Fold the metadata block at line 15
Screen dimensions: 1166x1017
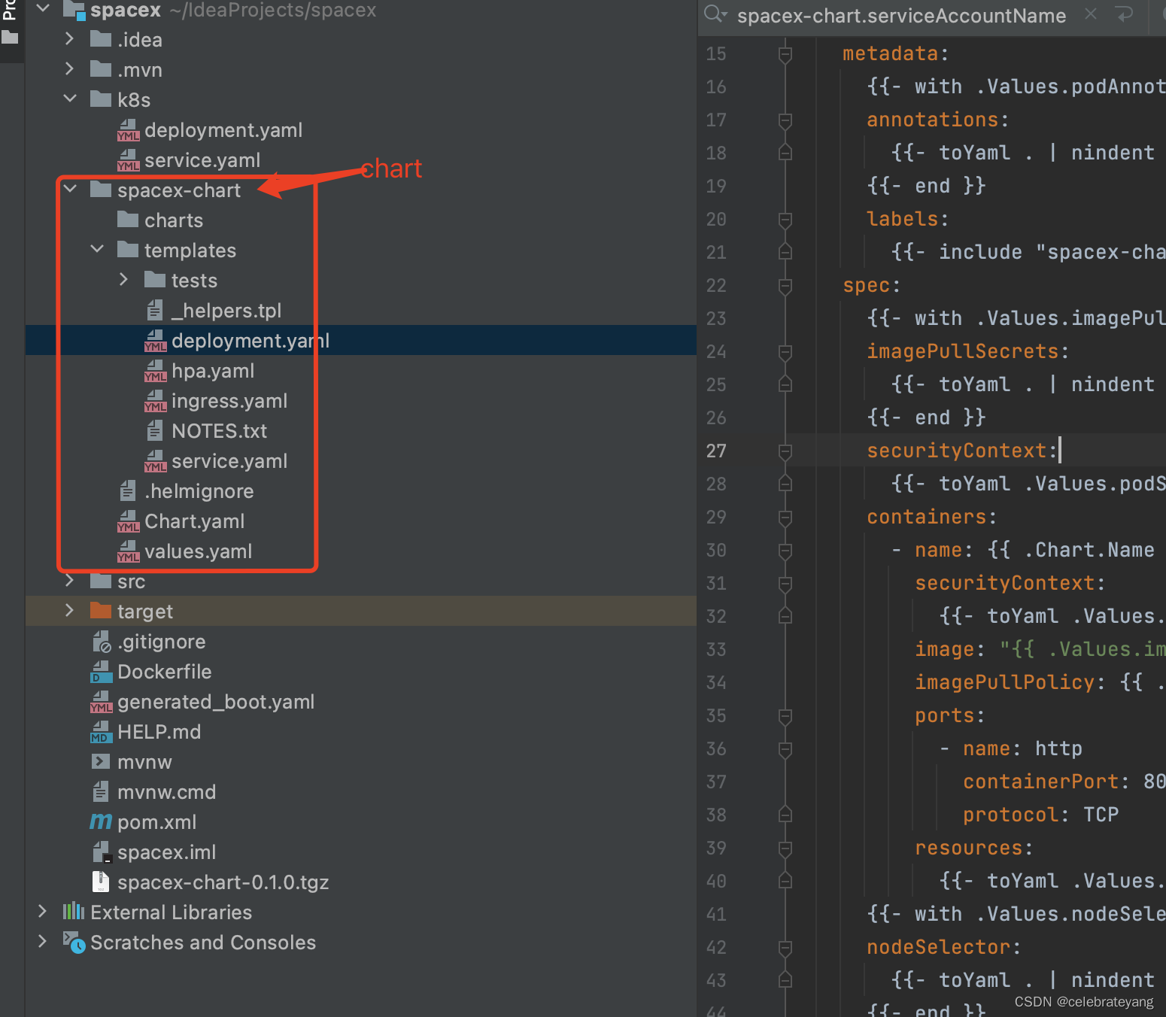(x=785, y=54)
